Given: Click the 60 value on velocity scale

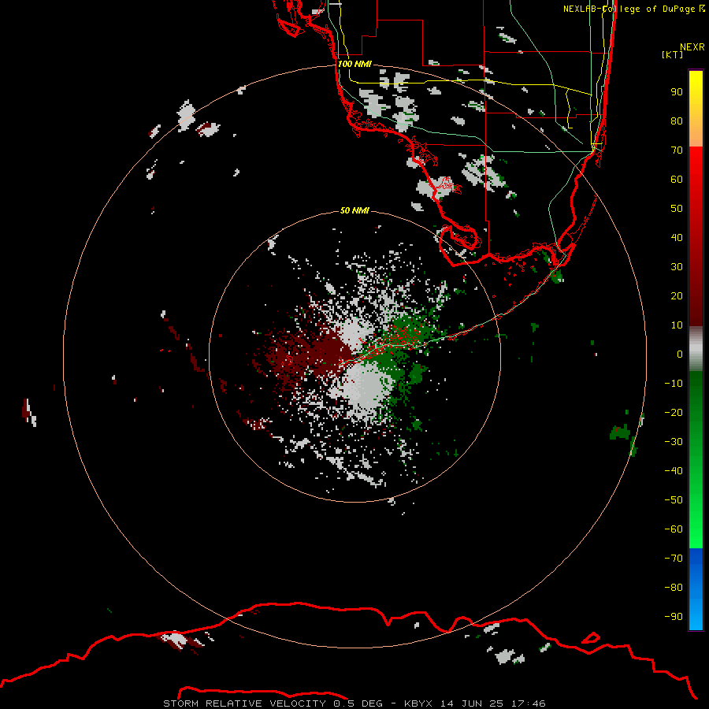Looking at the screenshot, I should 677,180.
